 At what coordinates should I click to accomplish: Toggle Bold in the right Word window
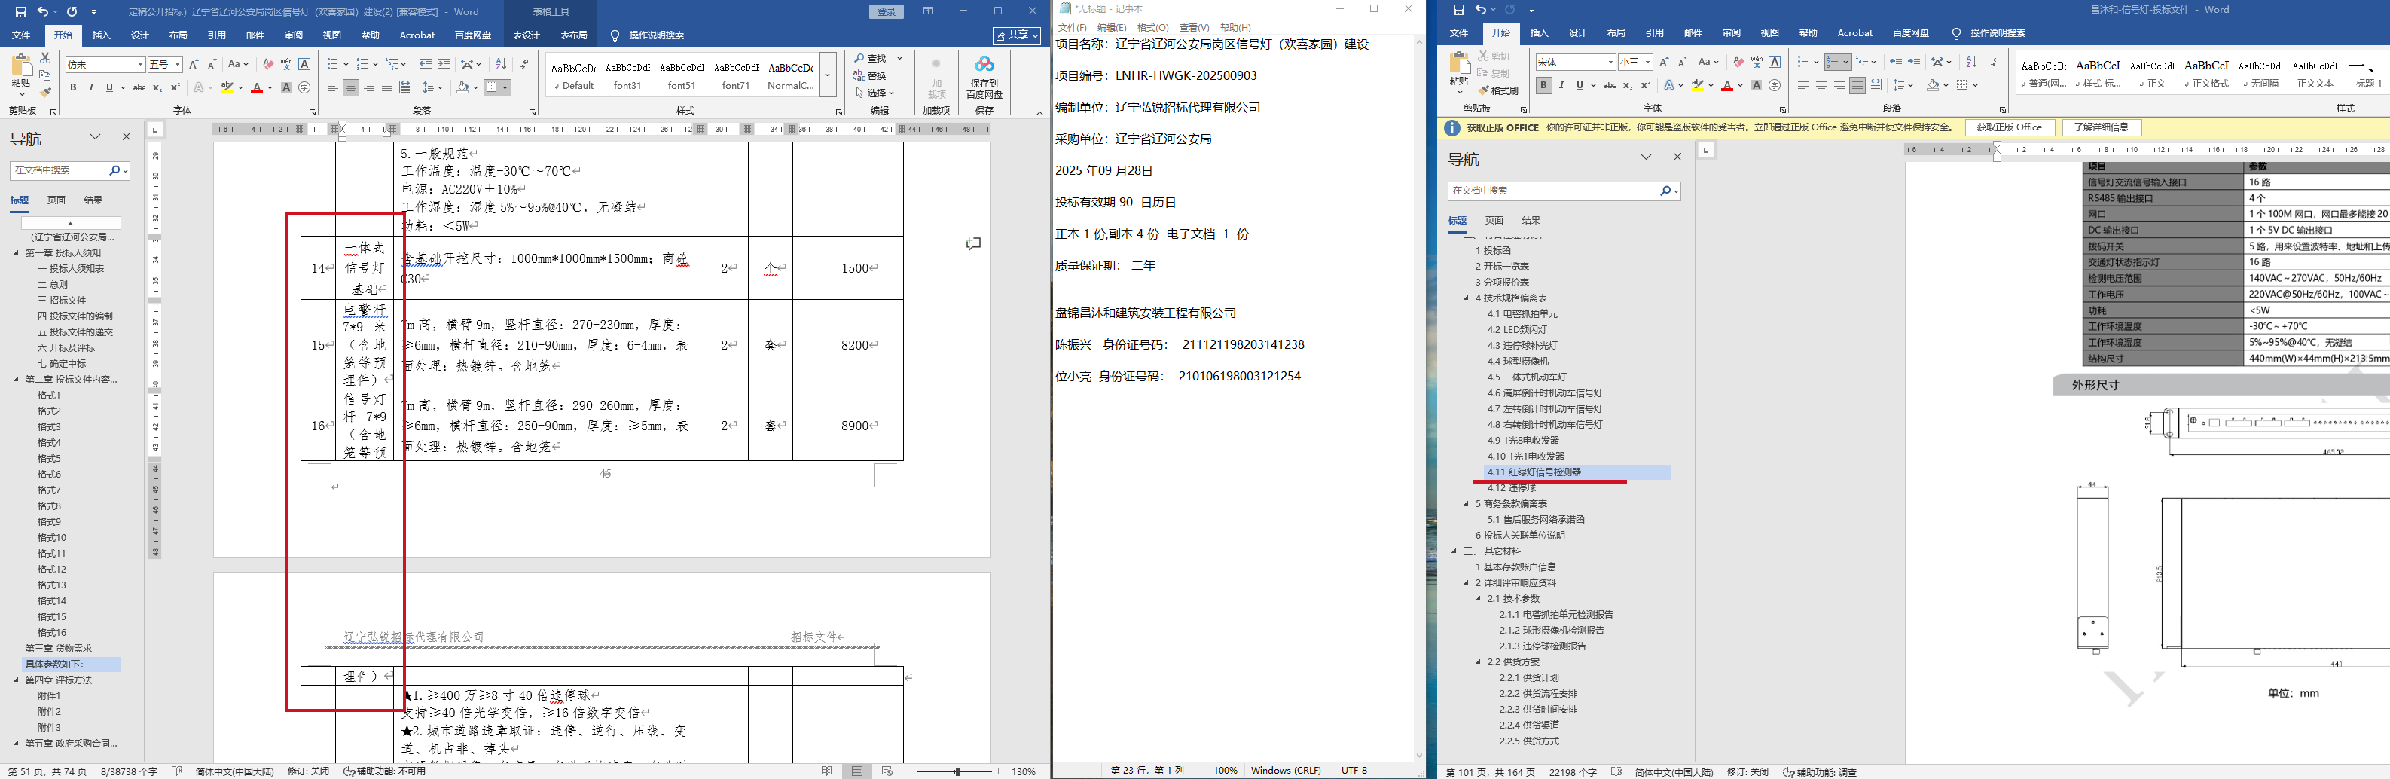(x=1544, y=85)
